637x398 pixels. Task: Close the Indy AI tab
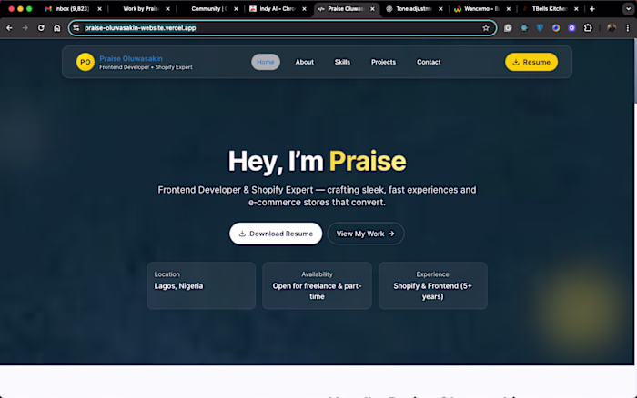(x=304, y=9)
